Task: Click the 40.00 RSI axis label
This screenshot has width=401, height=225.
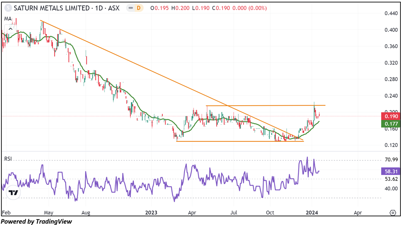Action: coord(391,189)
